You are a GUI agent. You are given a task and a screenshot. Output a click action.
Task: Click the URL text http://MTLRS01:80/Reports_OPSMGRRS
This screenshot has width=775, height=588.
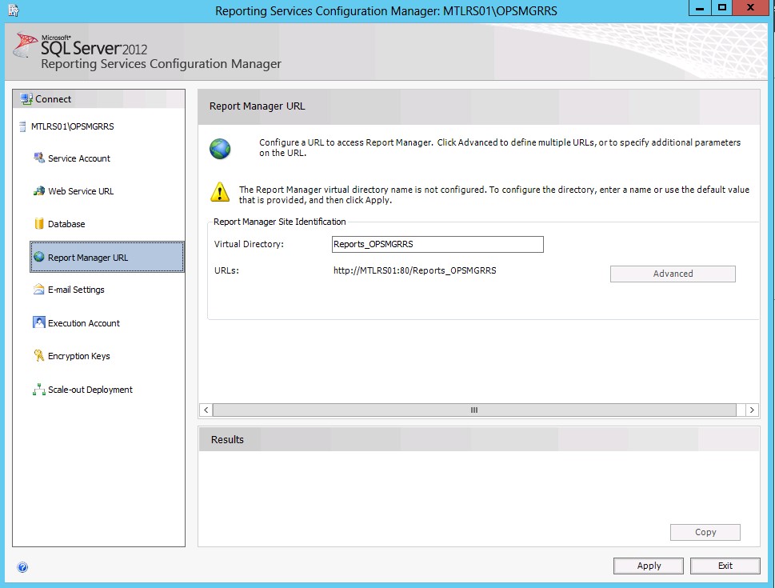point(414,270)
